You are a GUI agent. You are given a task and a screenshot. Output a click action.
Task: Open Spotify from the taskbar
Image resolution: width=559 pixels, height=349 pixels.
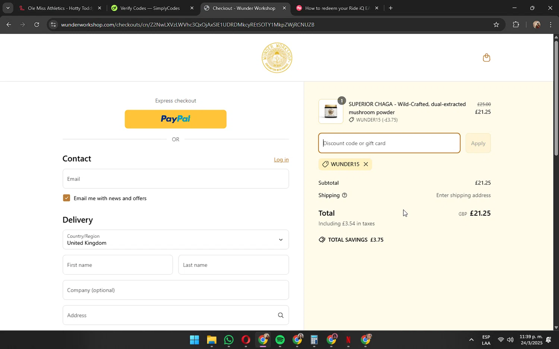click(x=280, y=340)
